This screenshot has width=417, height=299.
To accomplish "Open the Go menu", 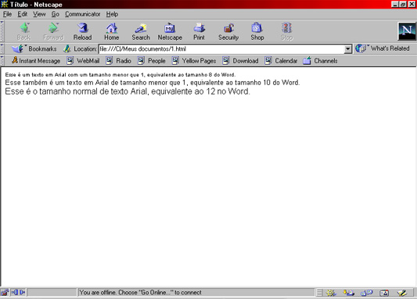I will [x=56, y=14].
